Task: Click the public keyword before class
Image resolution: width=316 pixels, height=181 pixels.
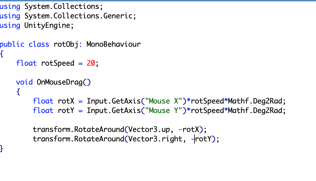Action: point(12,44)
